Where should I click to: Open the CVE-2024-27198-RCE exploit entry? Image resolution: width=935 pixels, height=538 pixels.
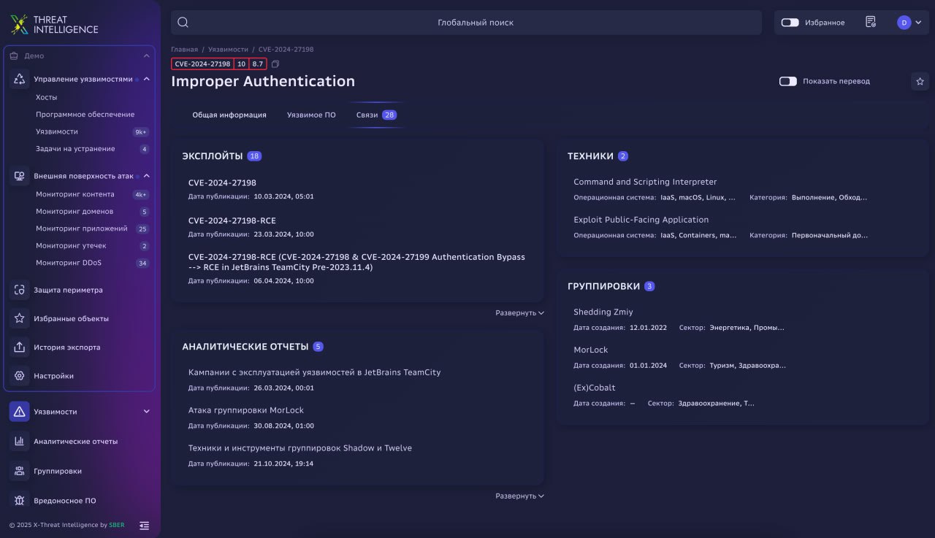pos(232,220)
